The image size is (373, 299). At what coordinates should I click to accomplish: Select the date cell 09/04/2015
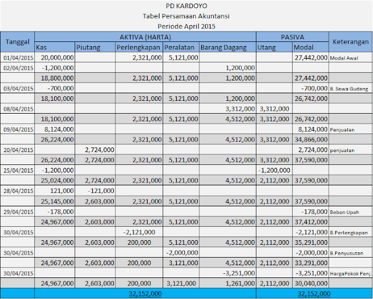[x=18, y=129]
